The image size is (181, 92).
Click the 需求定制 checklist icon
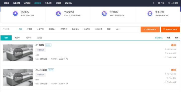[150, 14]
